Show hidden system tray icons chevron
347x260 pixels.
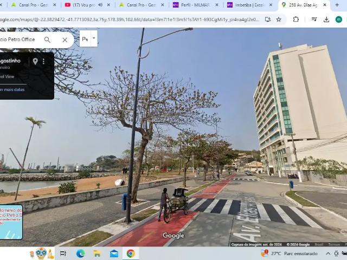click(328, 253)
